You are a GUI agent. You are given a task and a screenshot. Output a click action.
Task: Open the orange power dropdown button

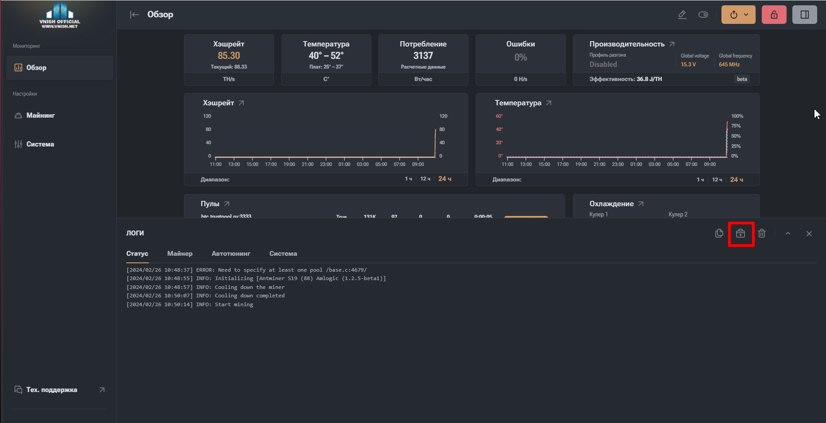(738, 15)
